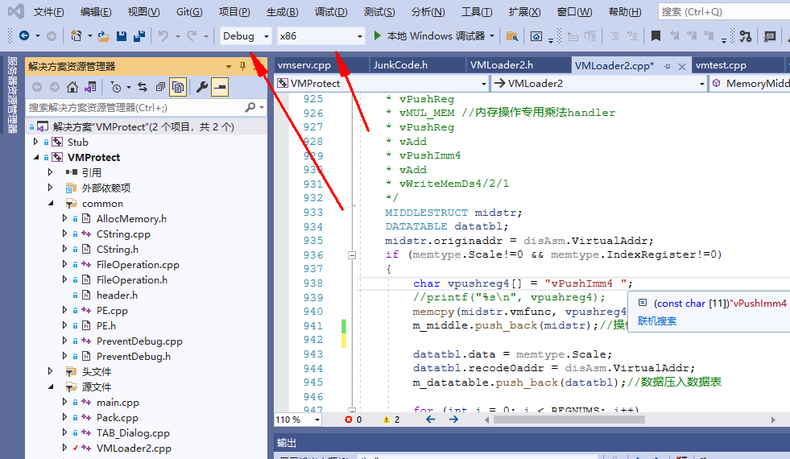This screenshot has height=459, width=790.
Task: Click the Live Share branch toolbar icon
Action: click(x=746, y=35)
